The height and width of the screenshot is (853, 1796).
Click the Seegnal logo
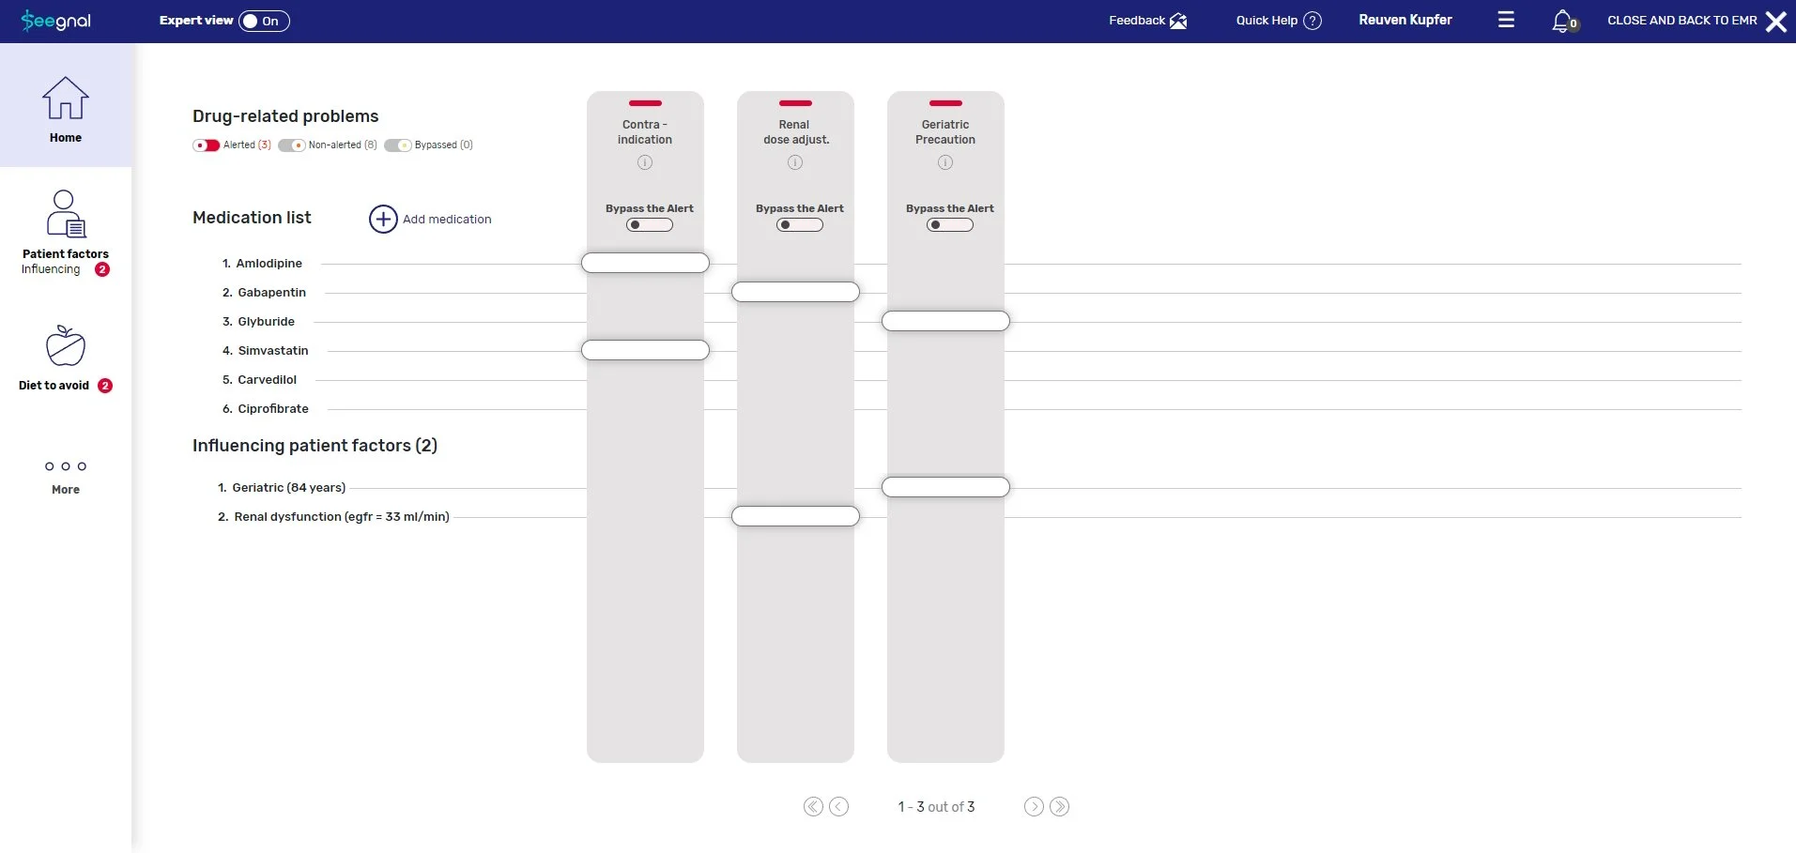pyautogui.click(x=56, y=20)
